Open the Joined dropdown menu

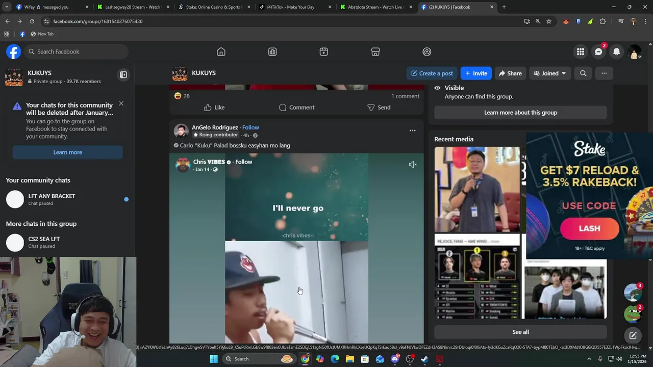coord(549,73)
